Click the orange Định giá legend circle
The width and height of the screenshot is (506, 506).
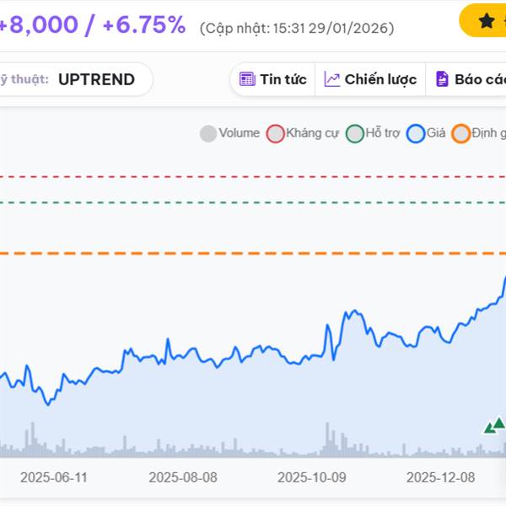460,133
